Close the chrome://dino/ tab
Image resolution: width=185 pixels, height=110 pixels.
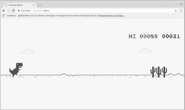coord(34,5)
